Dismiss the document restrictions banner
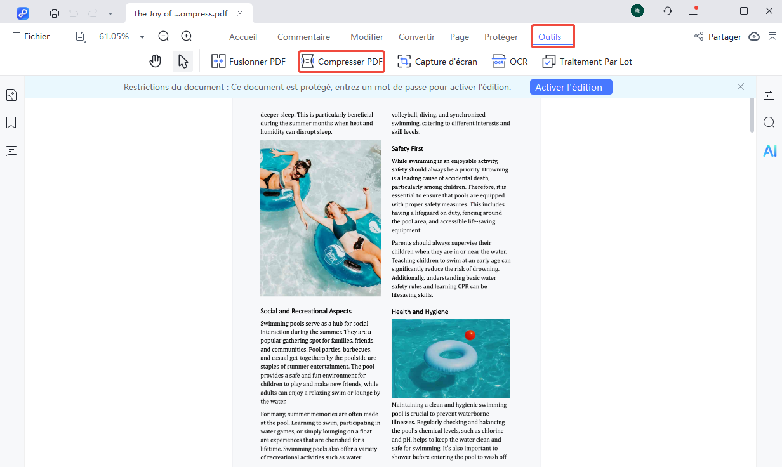This screenshot has width=782, height=467. pos(740,87)
